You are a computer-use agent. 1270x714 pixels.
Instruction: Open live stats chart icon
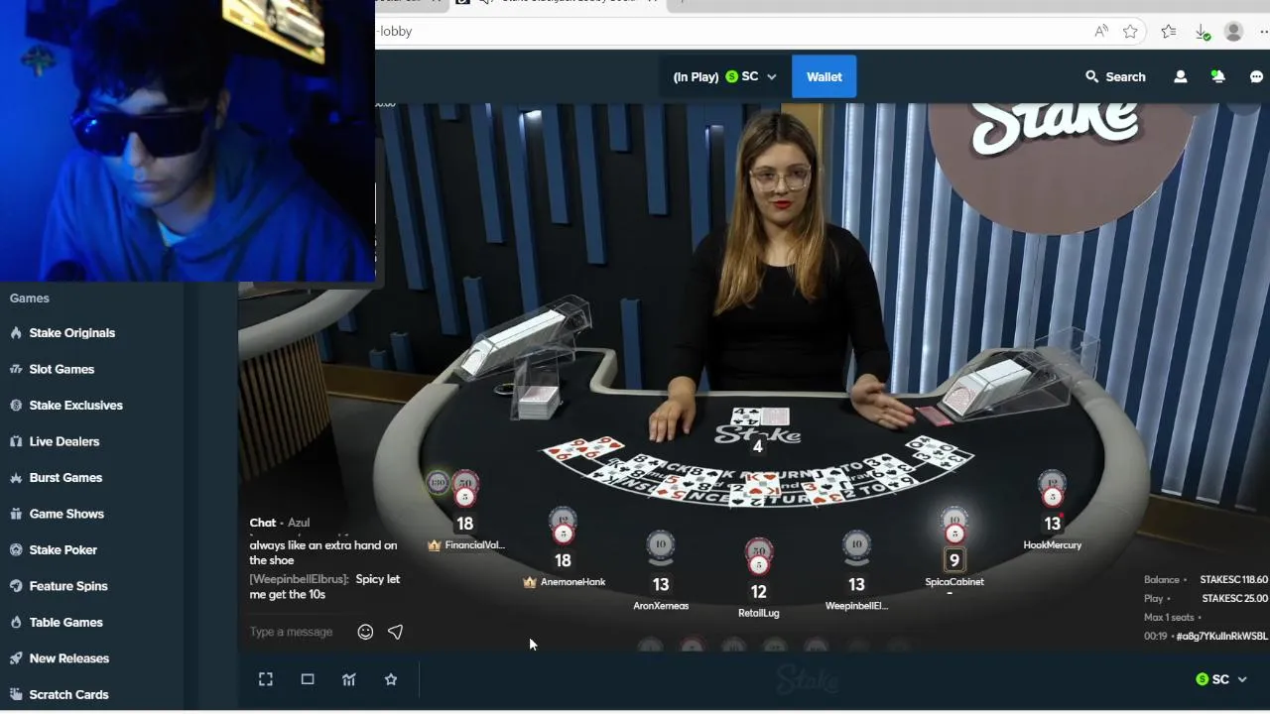349,679
